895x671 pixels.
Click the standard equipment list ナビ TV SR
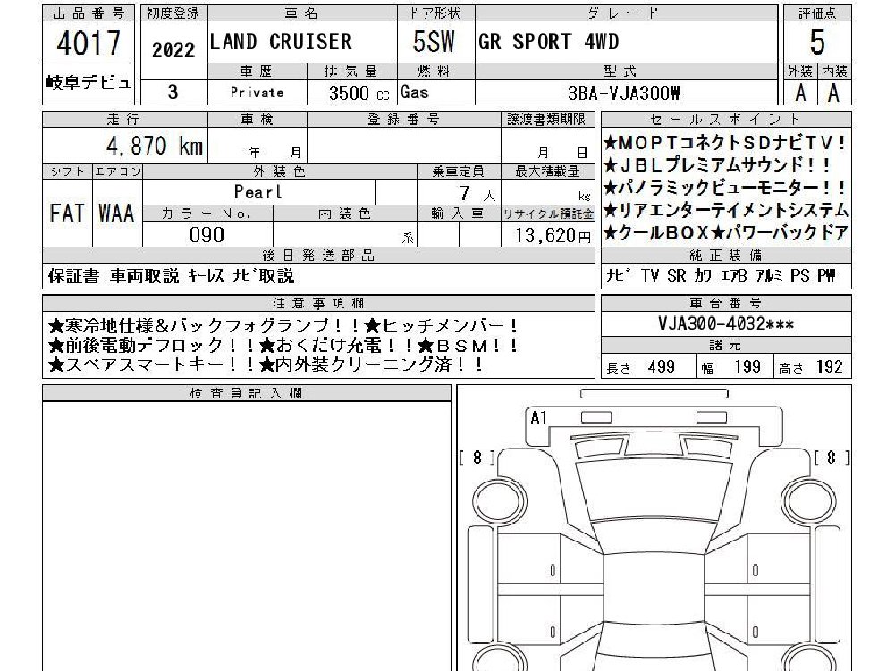click(x=721, y=276)
